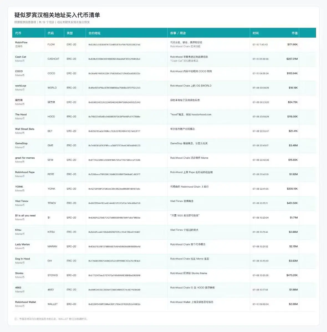Click the 代码 column header
Screen dimensions: 327x332
click(50, 33)
